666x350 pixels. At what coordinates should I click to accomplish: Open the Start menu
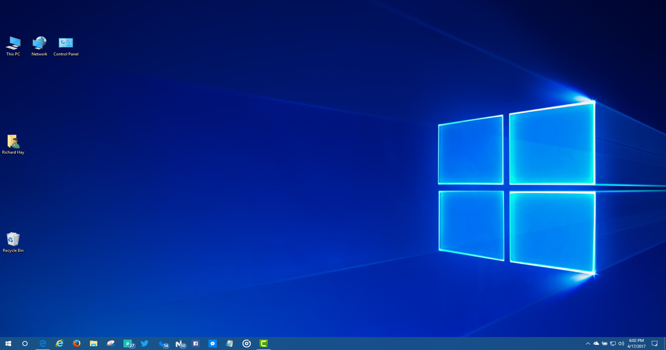coord(9,344)
